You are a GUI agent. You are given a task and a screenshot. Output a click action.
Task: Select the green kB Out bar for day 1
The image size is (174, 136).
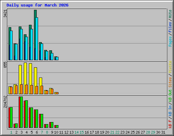(x=11, y=117)
